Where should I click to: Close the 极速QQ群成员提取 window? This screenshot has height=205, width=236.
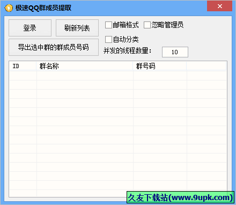pos(219,6)
